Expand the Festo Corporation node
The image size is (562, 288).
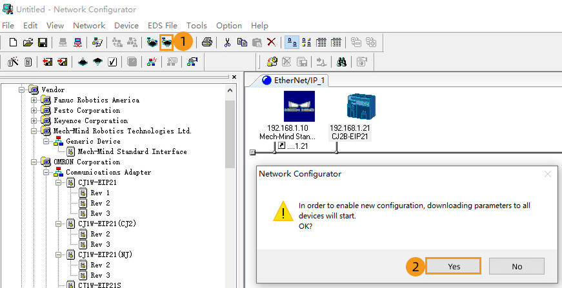tap(34, 110)
